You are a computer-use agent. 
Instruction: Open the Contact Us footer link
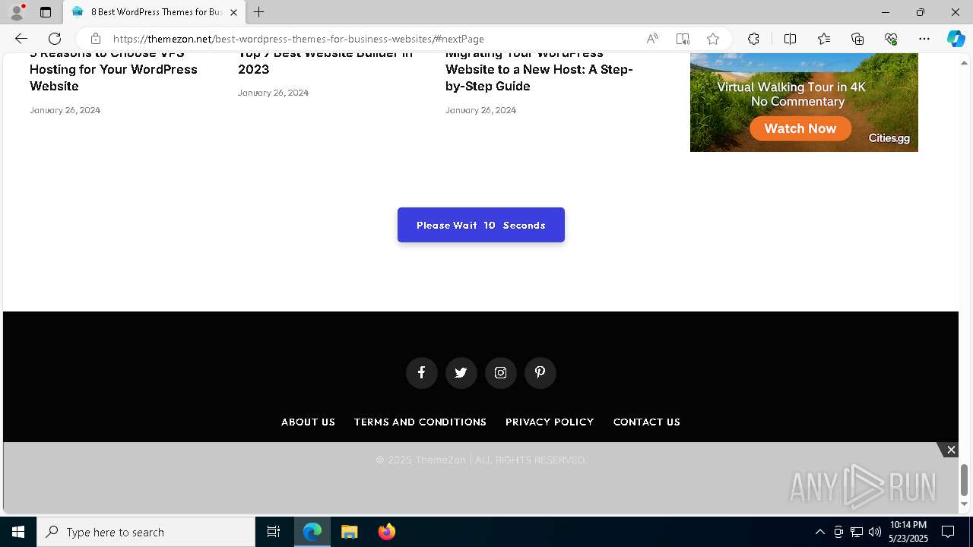pyautogui.click(x=647, y=422)
